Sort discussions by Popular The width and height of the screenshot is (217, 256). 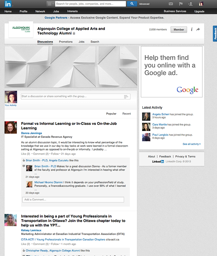(111, 114)
